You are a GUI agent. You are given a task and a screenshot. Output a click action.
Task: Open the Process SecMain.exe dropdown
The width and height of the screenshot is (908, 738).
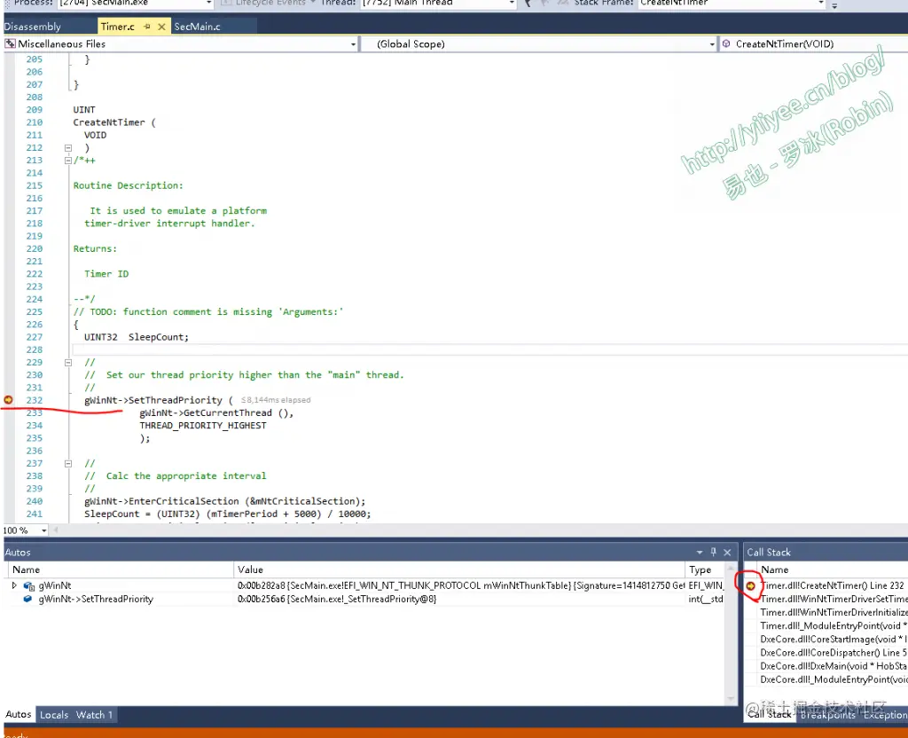[209, 3]
